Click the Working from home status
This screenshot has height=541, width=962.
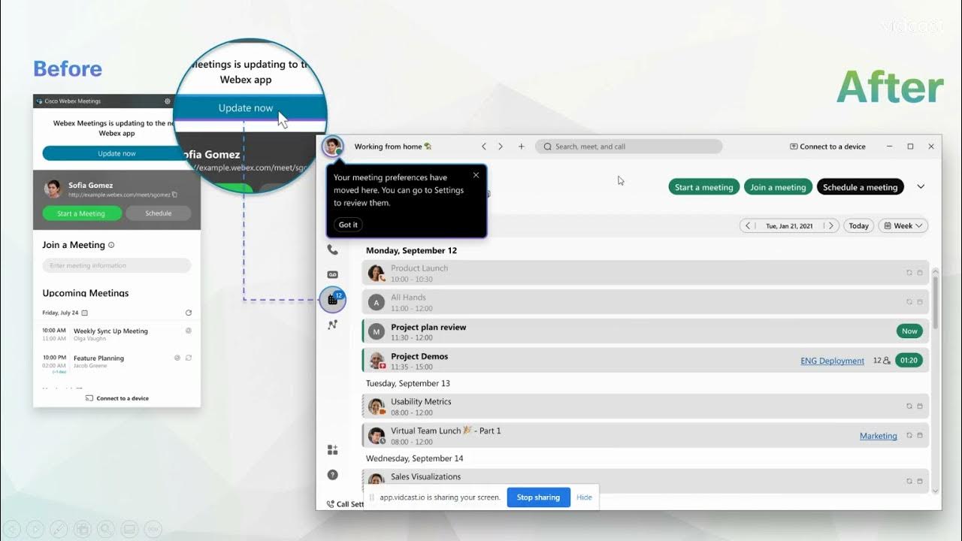point(392,147)
